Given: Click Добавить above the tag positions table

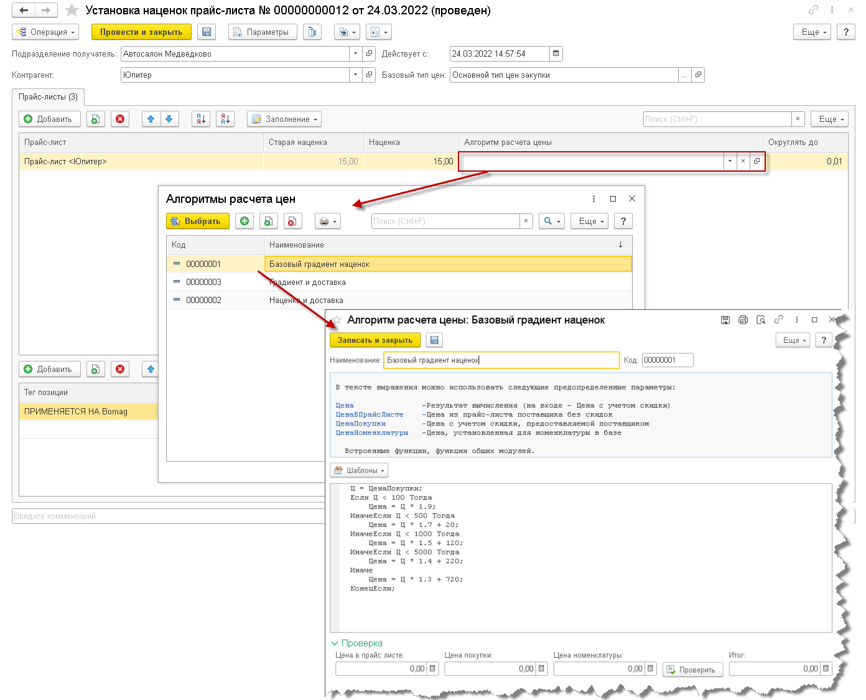Looking at the screenshot, I should pyautogui.click(x=49, y=369).
